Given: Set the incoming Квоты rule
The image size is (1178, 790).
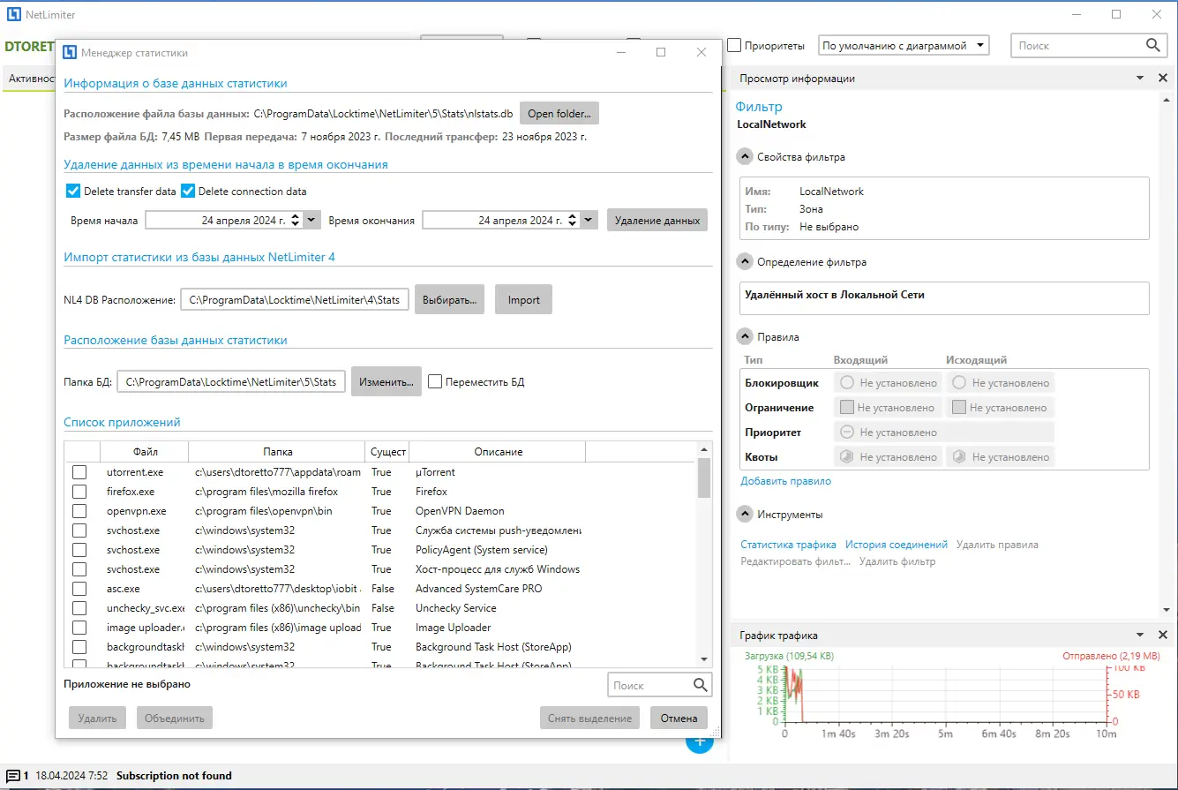Looking at the screenshot, I should 889,457.
